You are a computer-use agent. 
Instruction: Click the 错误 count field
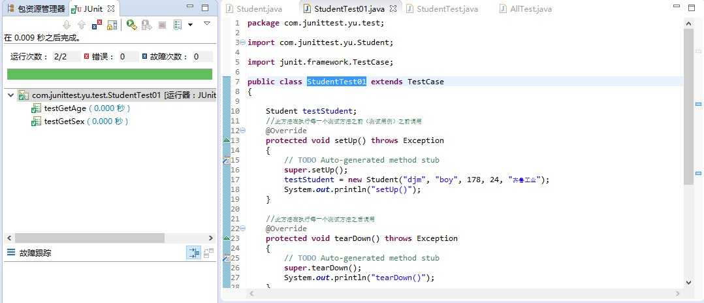coord(129,57)
